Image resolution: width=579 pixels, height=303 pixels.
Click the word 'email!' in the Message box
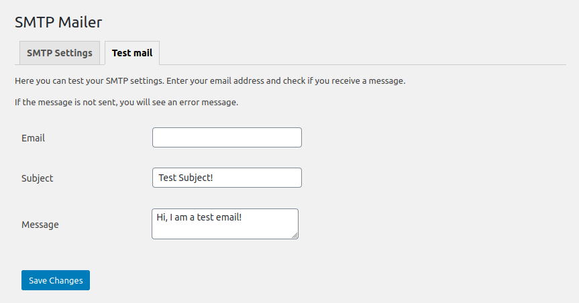pyautogui.click(x=229, y=217)
